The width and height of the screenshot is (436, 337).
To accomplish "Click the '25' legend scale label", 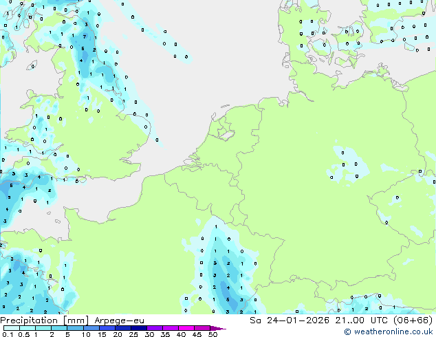I will tap(133, 334).
